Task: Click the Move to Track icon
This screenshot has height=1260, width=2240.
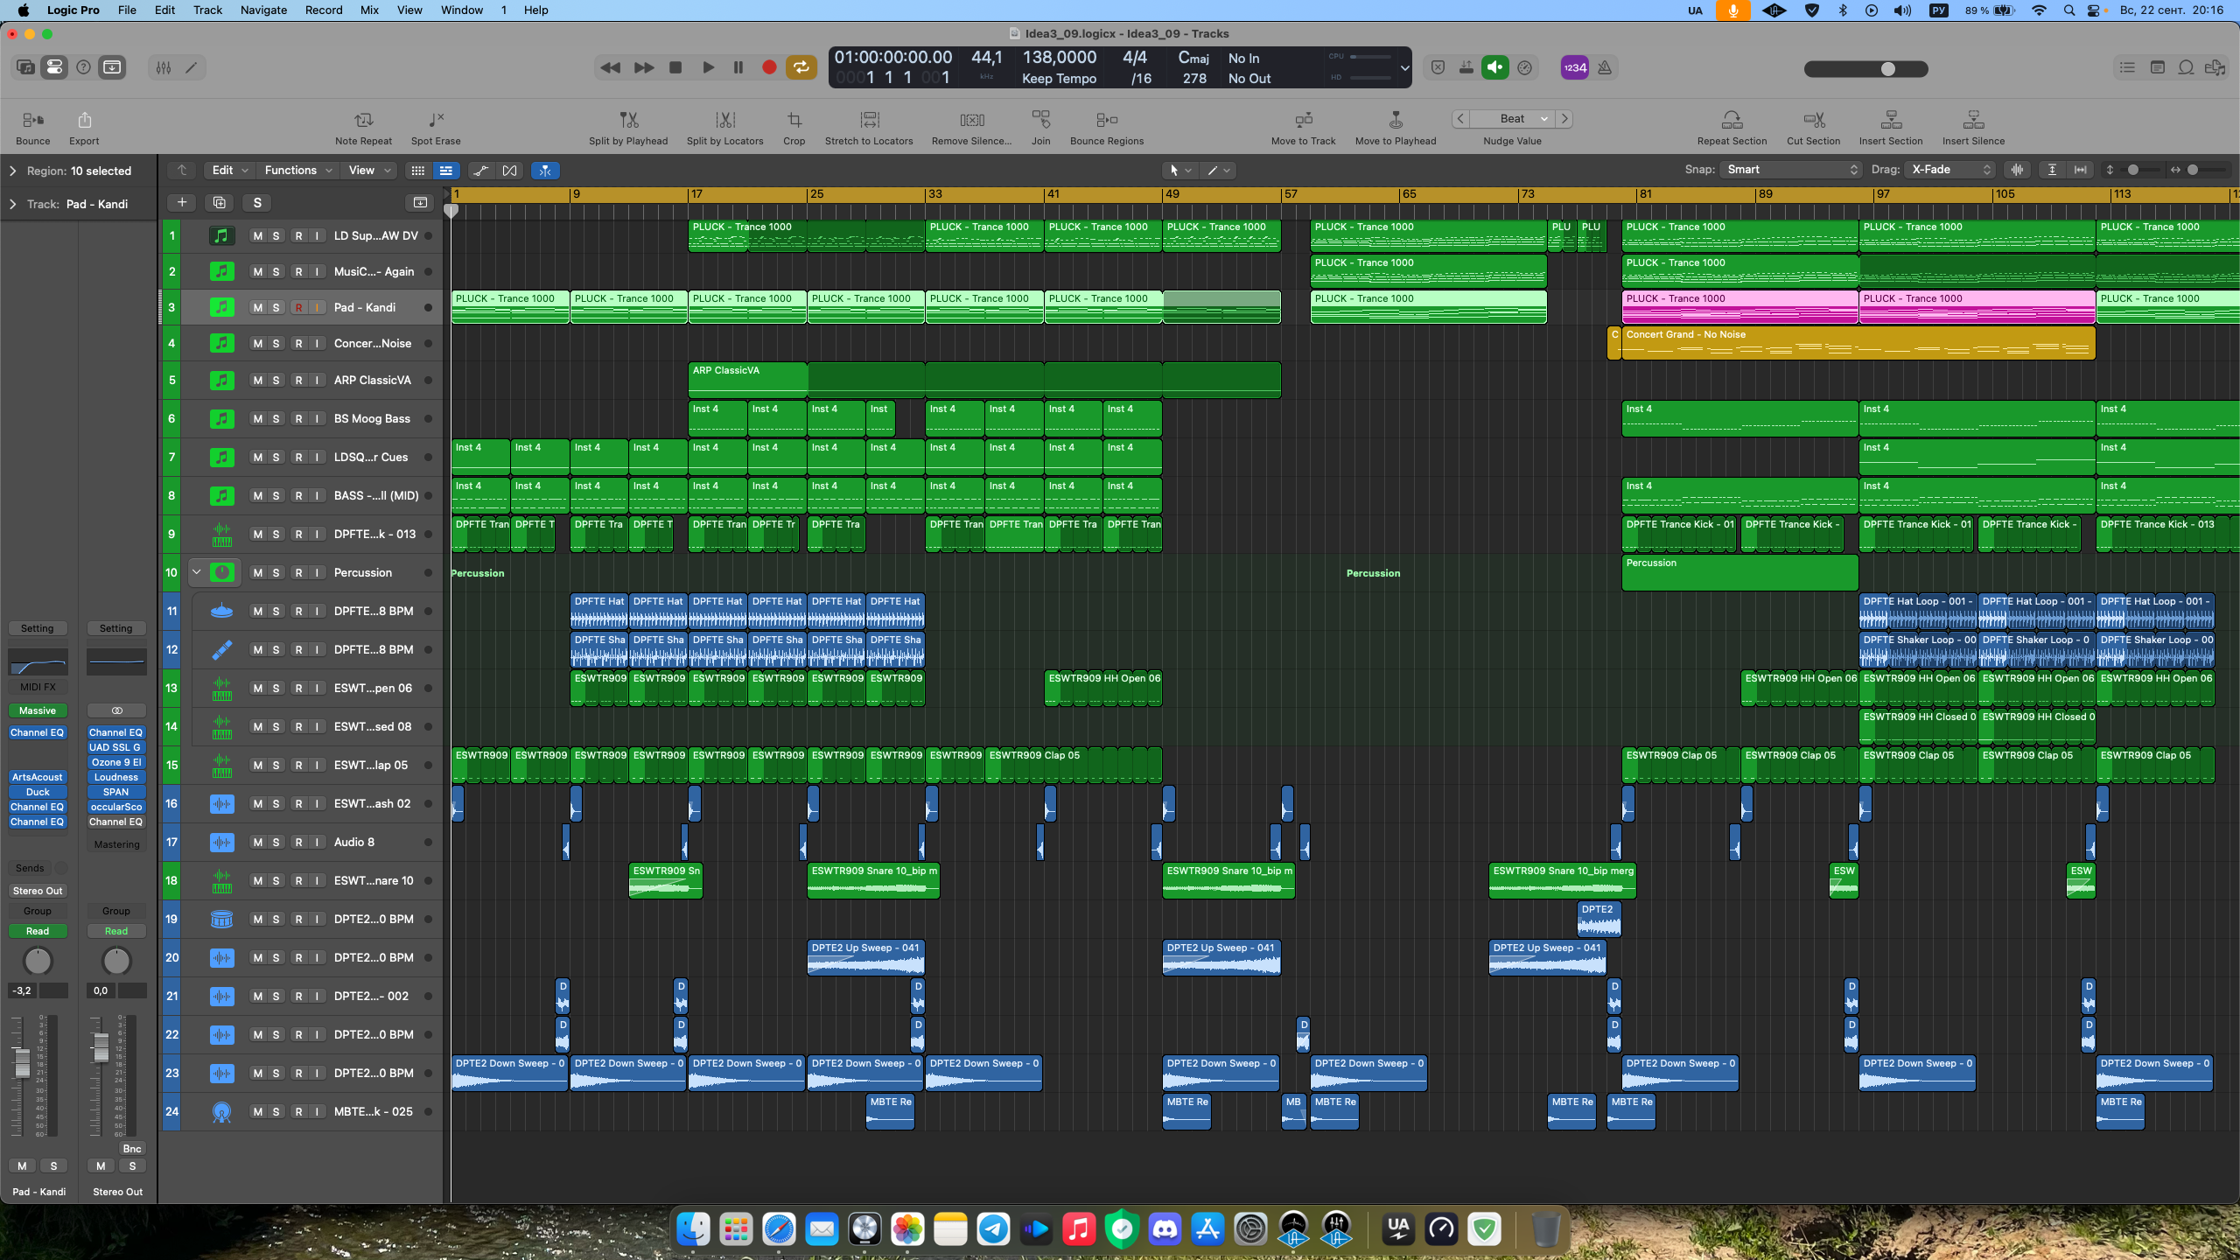Action: click(x=1304, y=120)
